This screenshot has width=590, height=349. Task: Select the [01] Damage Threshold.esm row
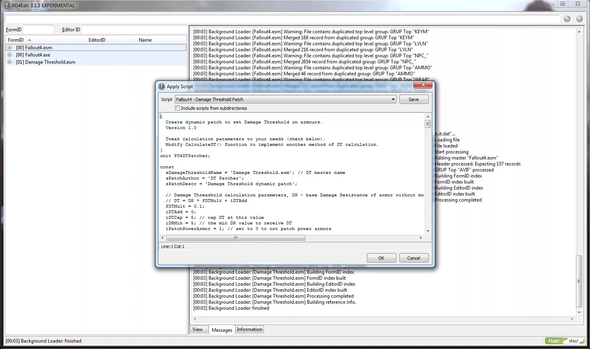point(96,62)
